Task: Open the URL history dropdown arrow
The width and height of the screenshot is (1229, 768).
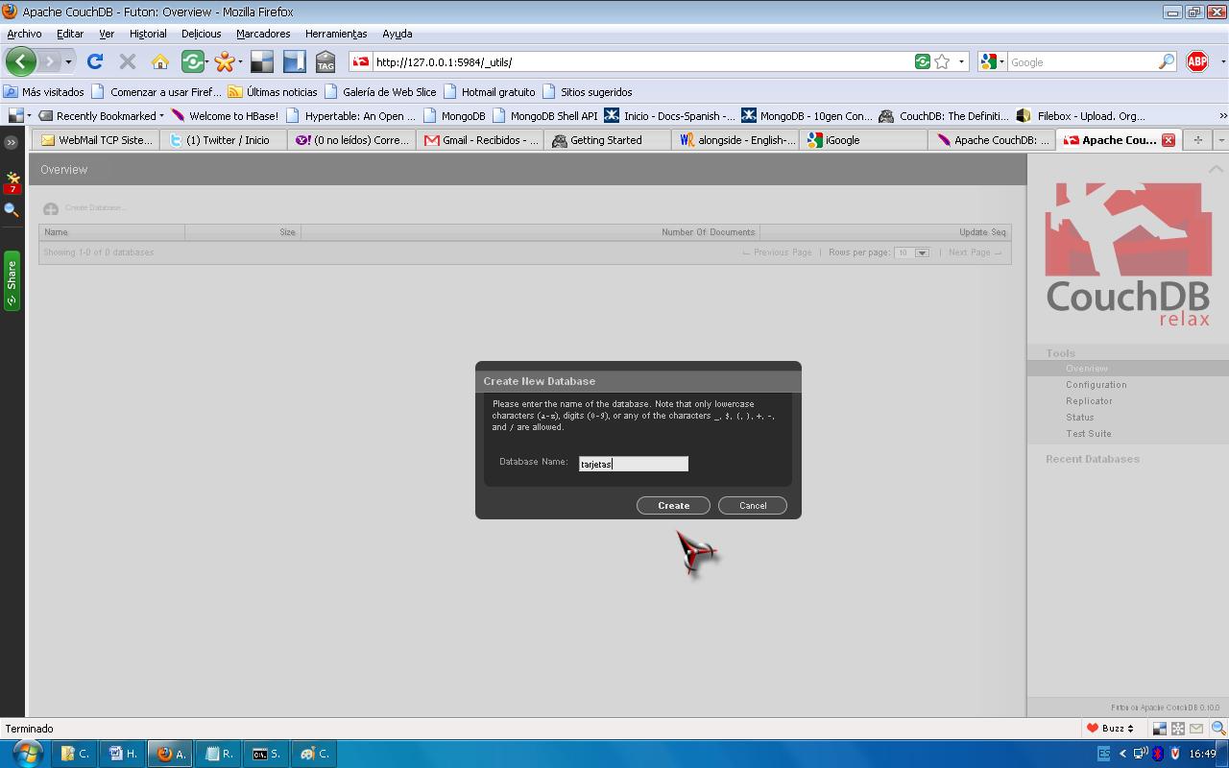Action: 961,61
